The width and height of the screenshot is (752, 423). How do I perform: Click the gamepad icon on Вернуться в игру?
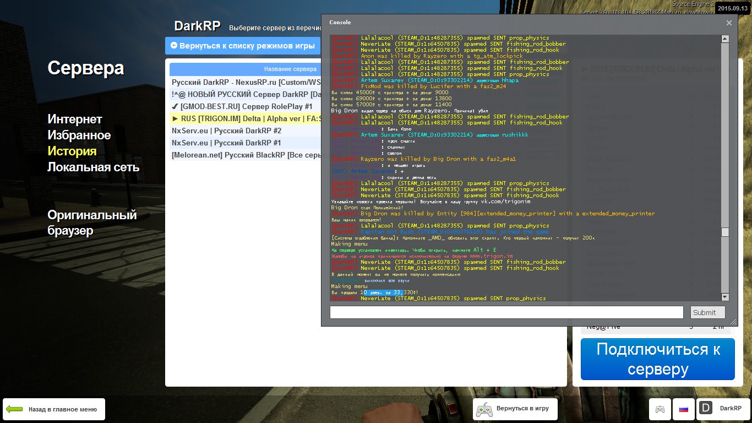click(x=484, y=409)
